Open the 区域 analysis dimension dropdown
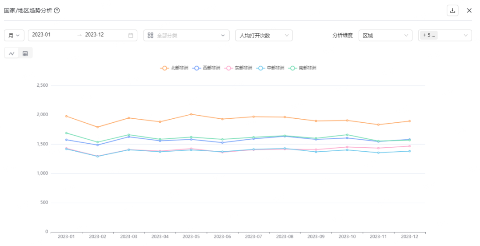480x246 pixels. pyautogui.click(x=385, y=36)
